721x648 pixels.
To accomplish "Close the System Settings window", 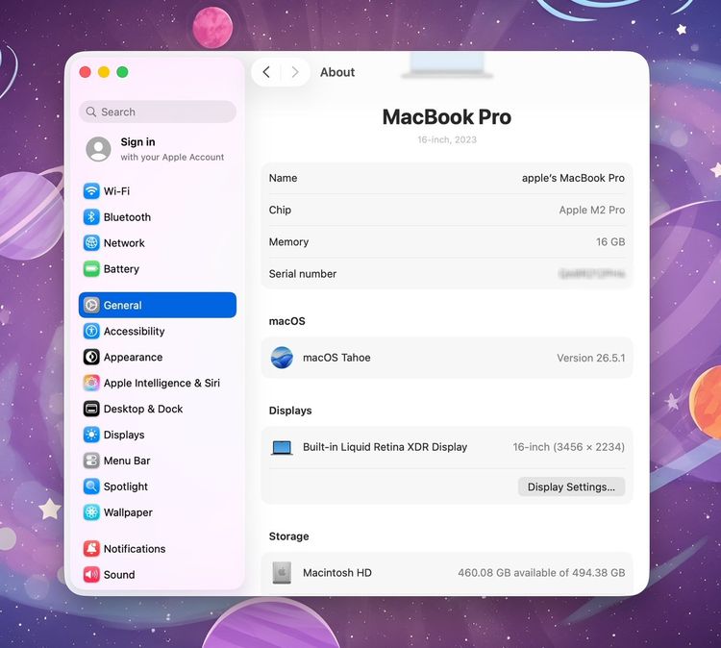I will coord(85,72).
